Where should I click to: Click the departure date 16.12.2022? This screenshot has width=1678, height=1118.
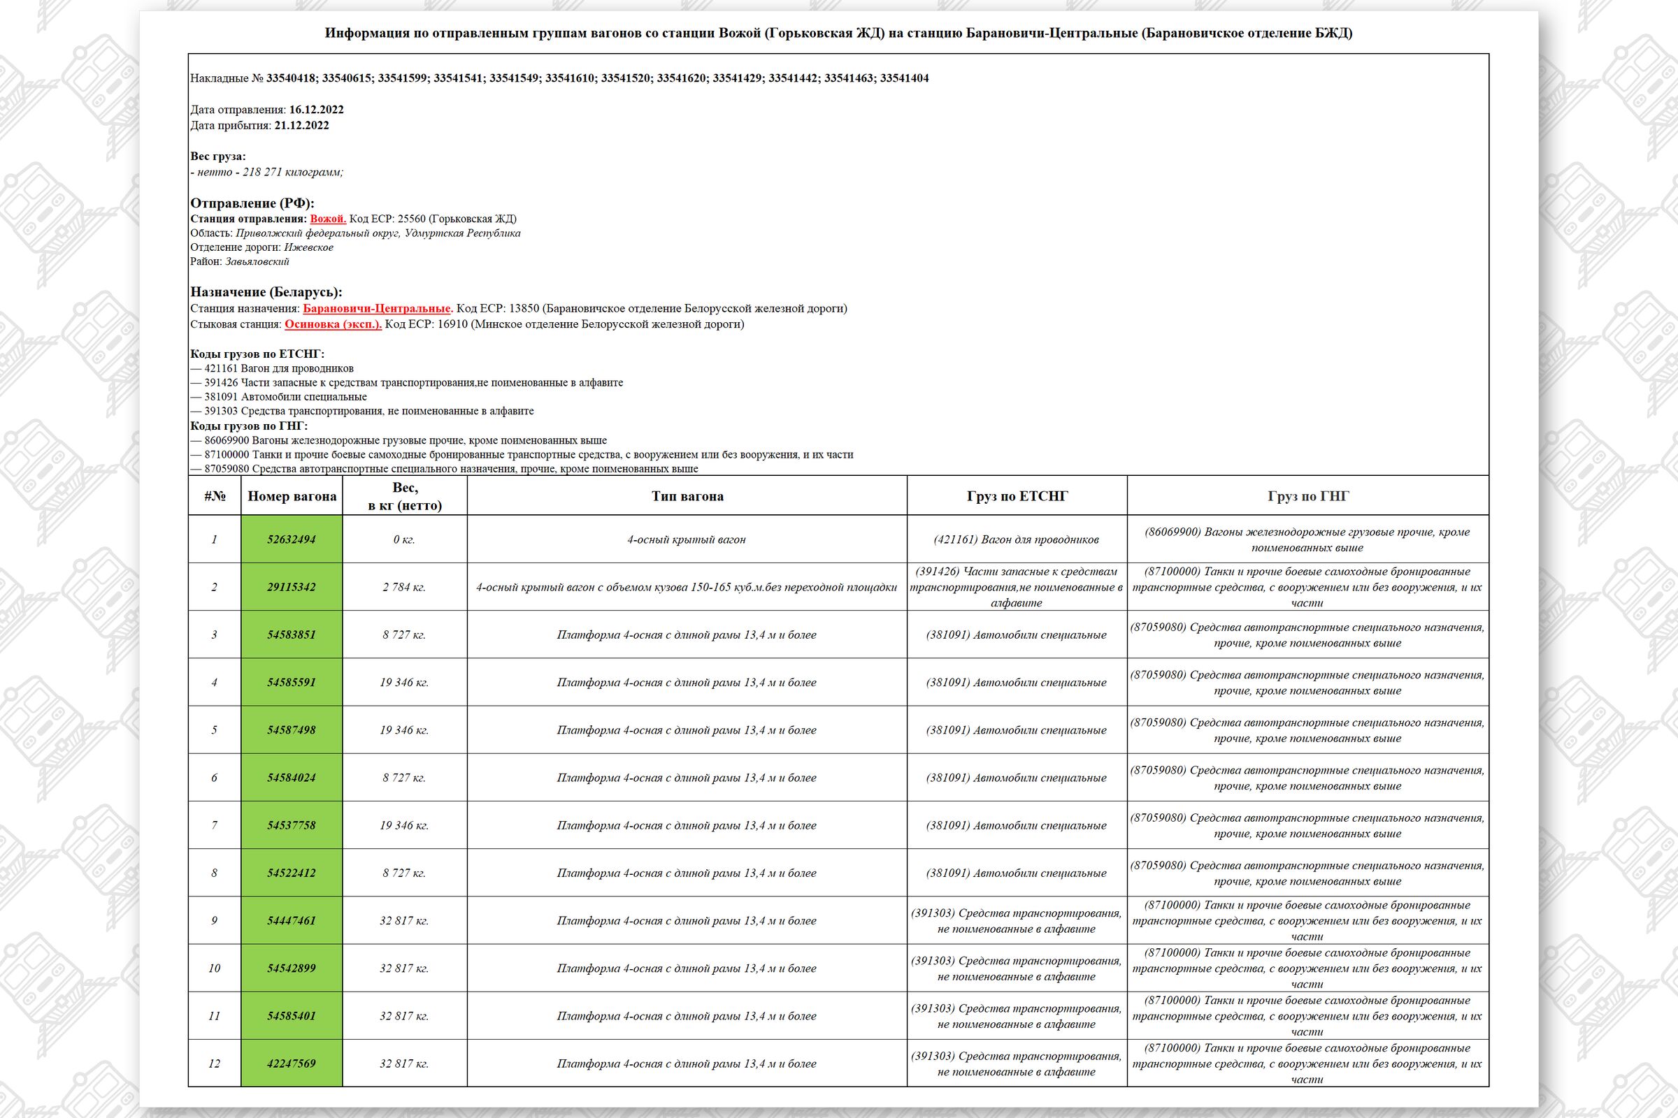(316, 110)
